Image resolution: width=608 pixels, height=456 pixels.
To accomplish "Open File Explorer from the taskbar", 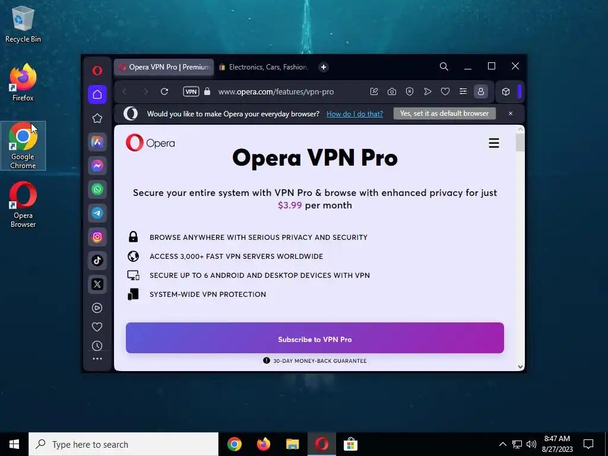I will point(292,444).
